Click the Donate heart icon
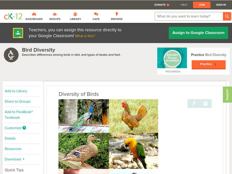 (168, 5)
